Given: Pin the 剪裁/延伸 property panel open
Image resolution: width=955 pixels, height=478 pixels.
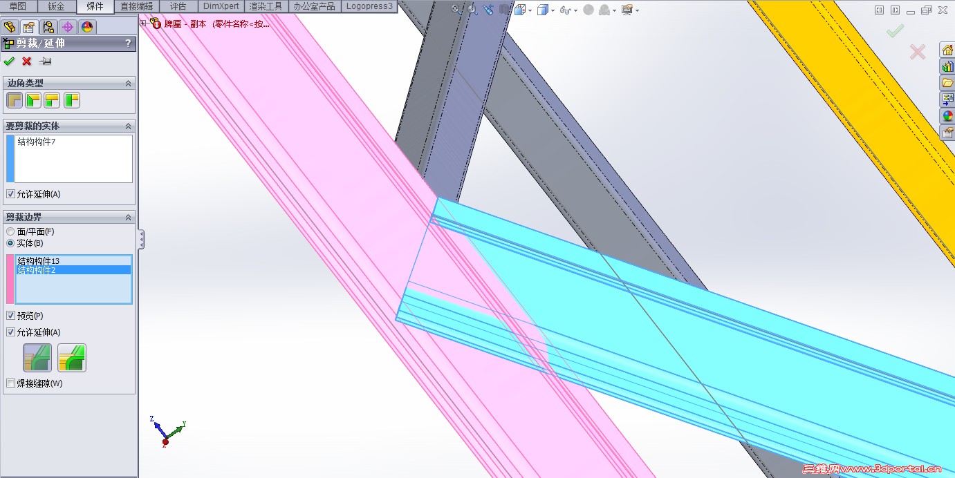Looking at the screenshot, I should point(46,61).
